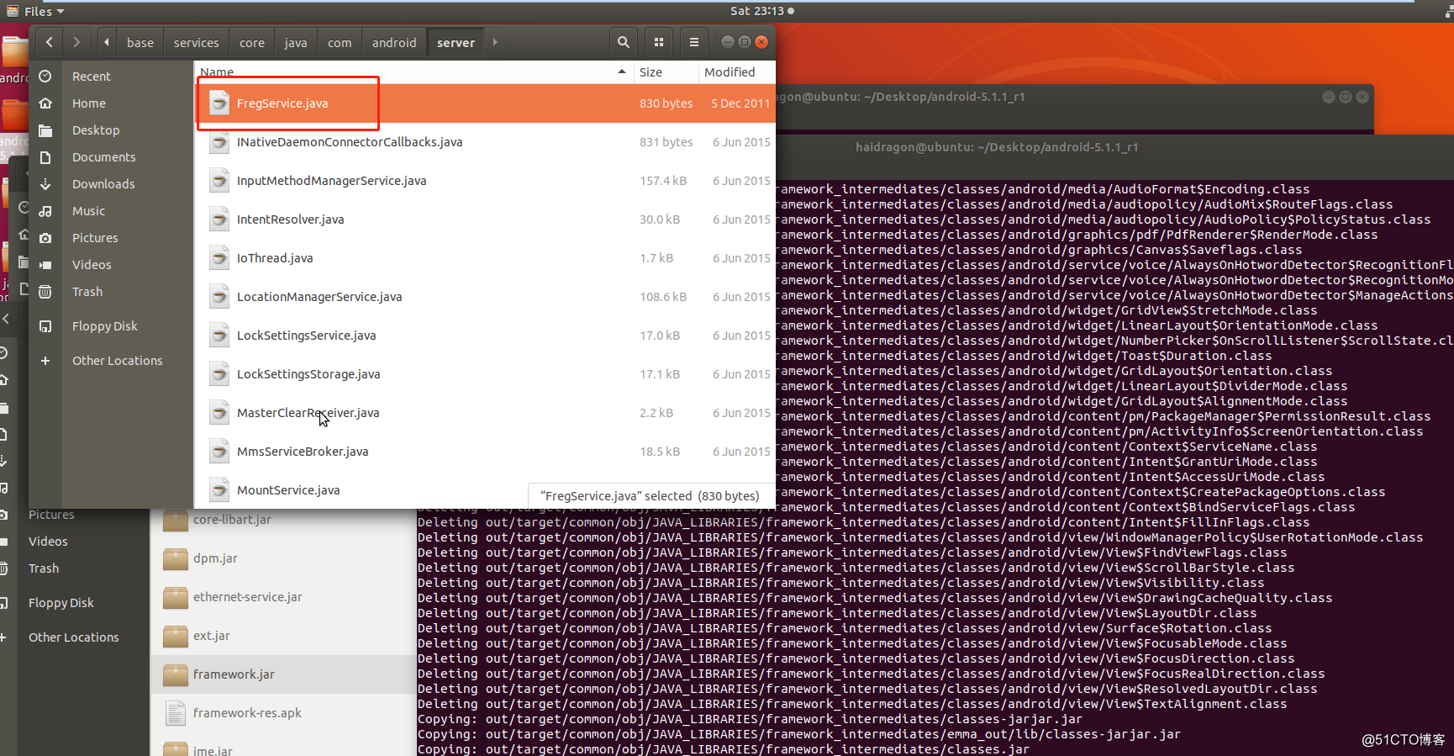The width and height of the screenshot is (1454, 756).
Task: Switch to grid view icon
Action: [659, 42]
